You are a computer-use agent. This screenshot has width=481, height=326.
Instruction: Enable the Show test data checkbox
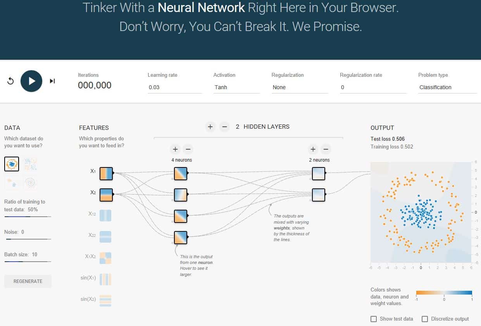point(374,319)
